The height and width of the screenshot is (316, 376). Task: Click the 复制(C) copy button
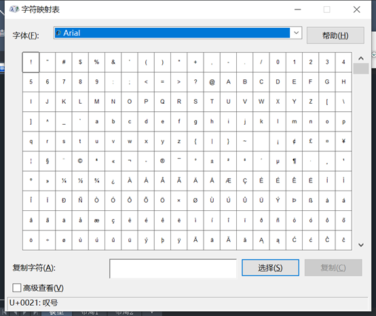333,268
